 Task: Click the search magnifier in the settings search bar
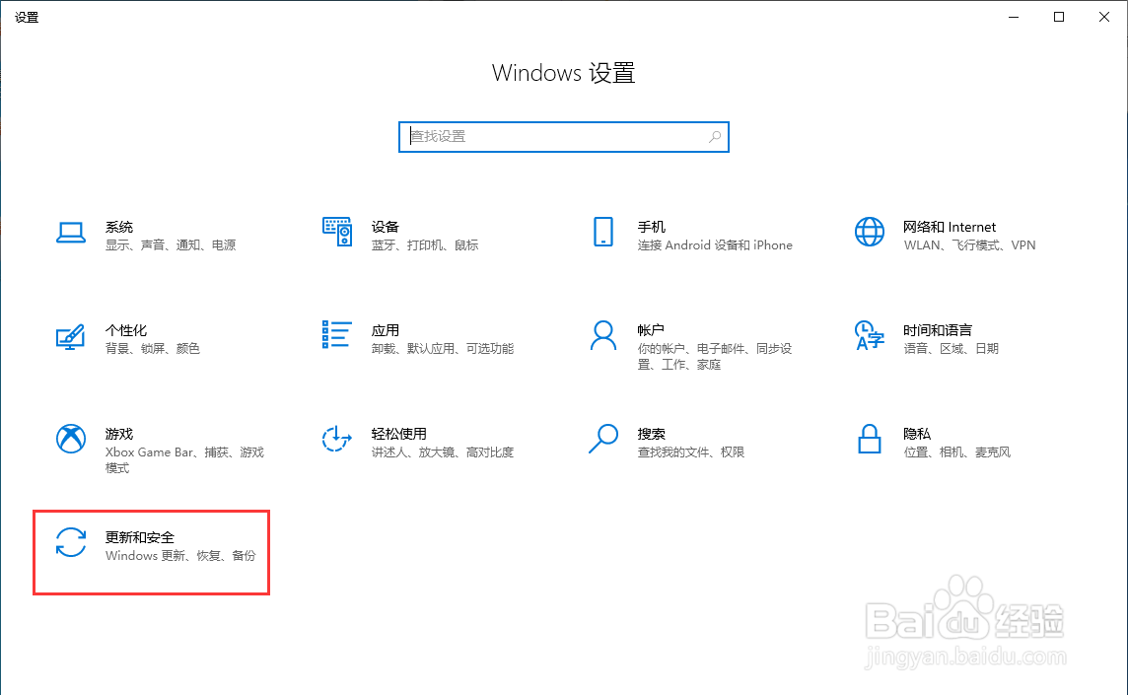pyautogui.click(x=714, y=136)
